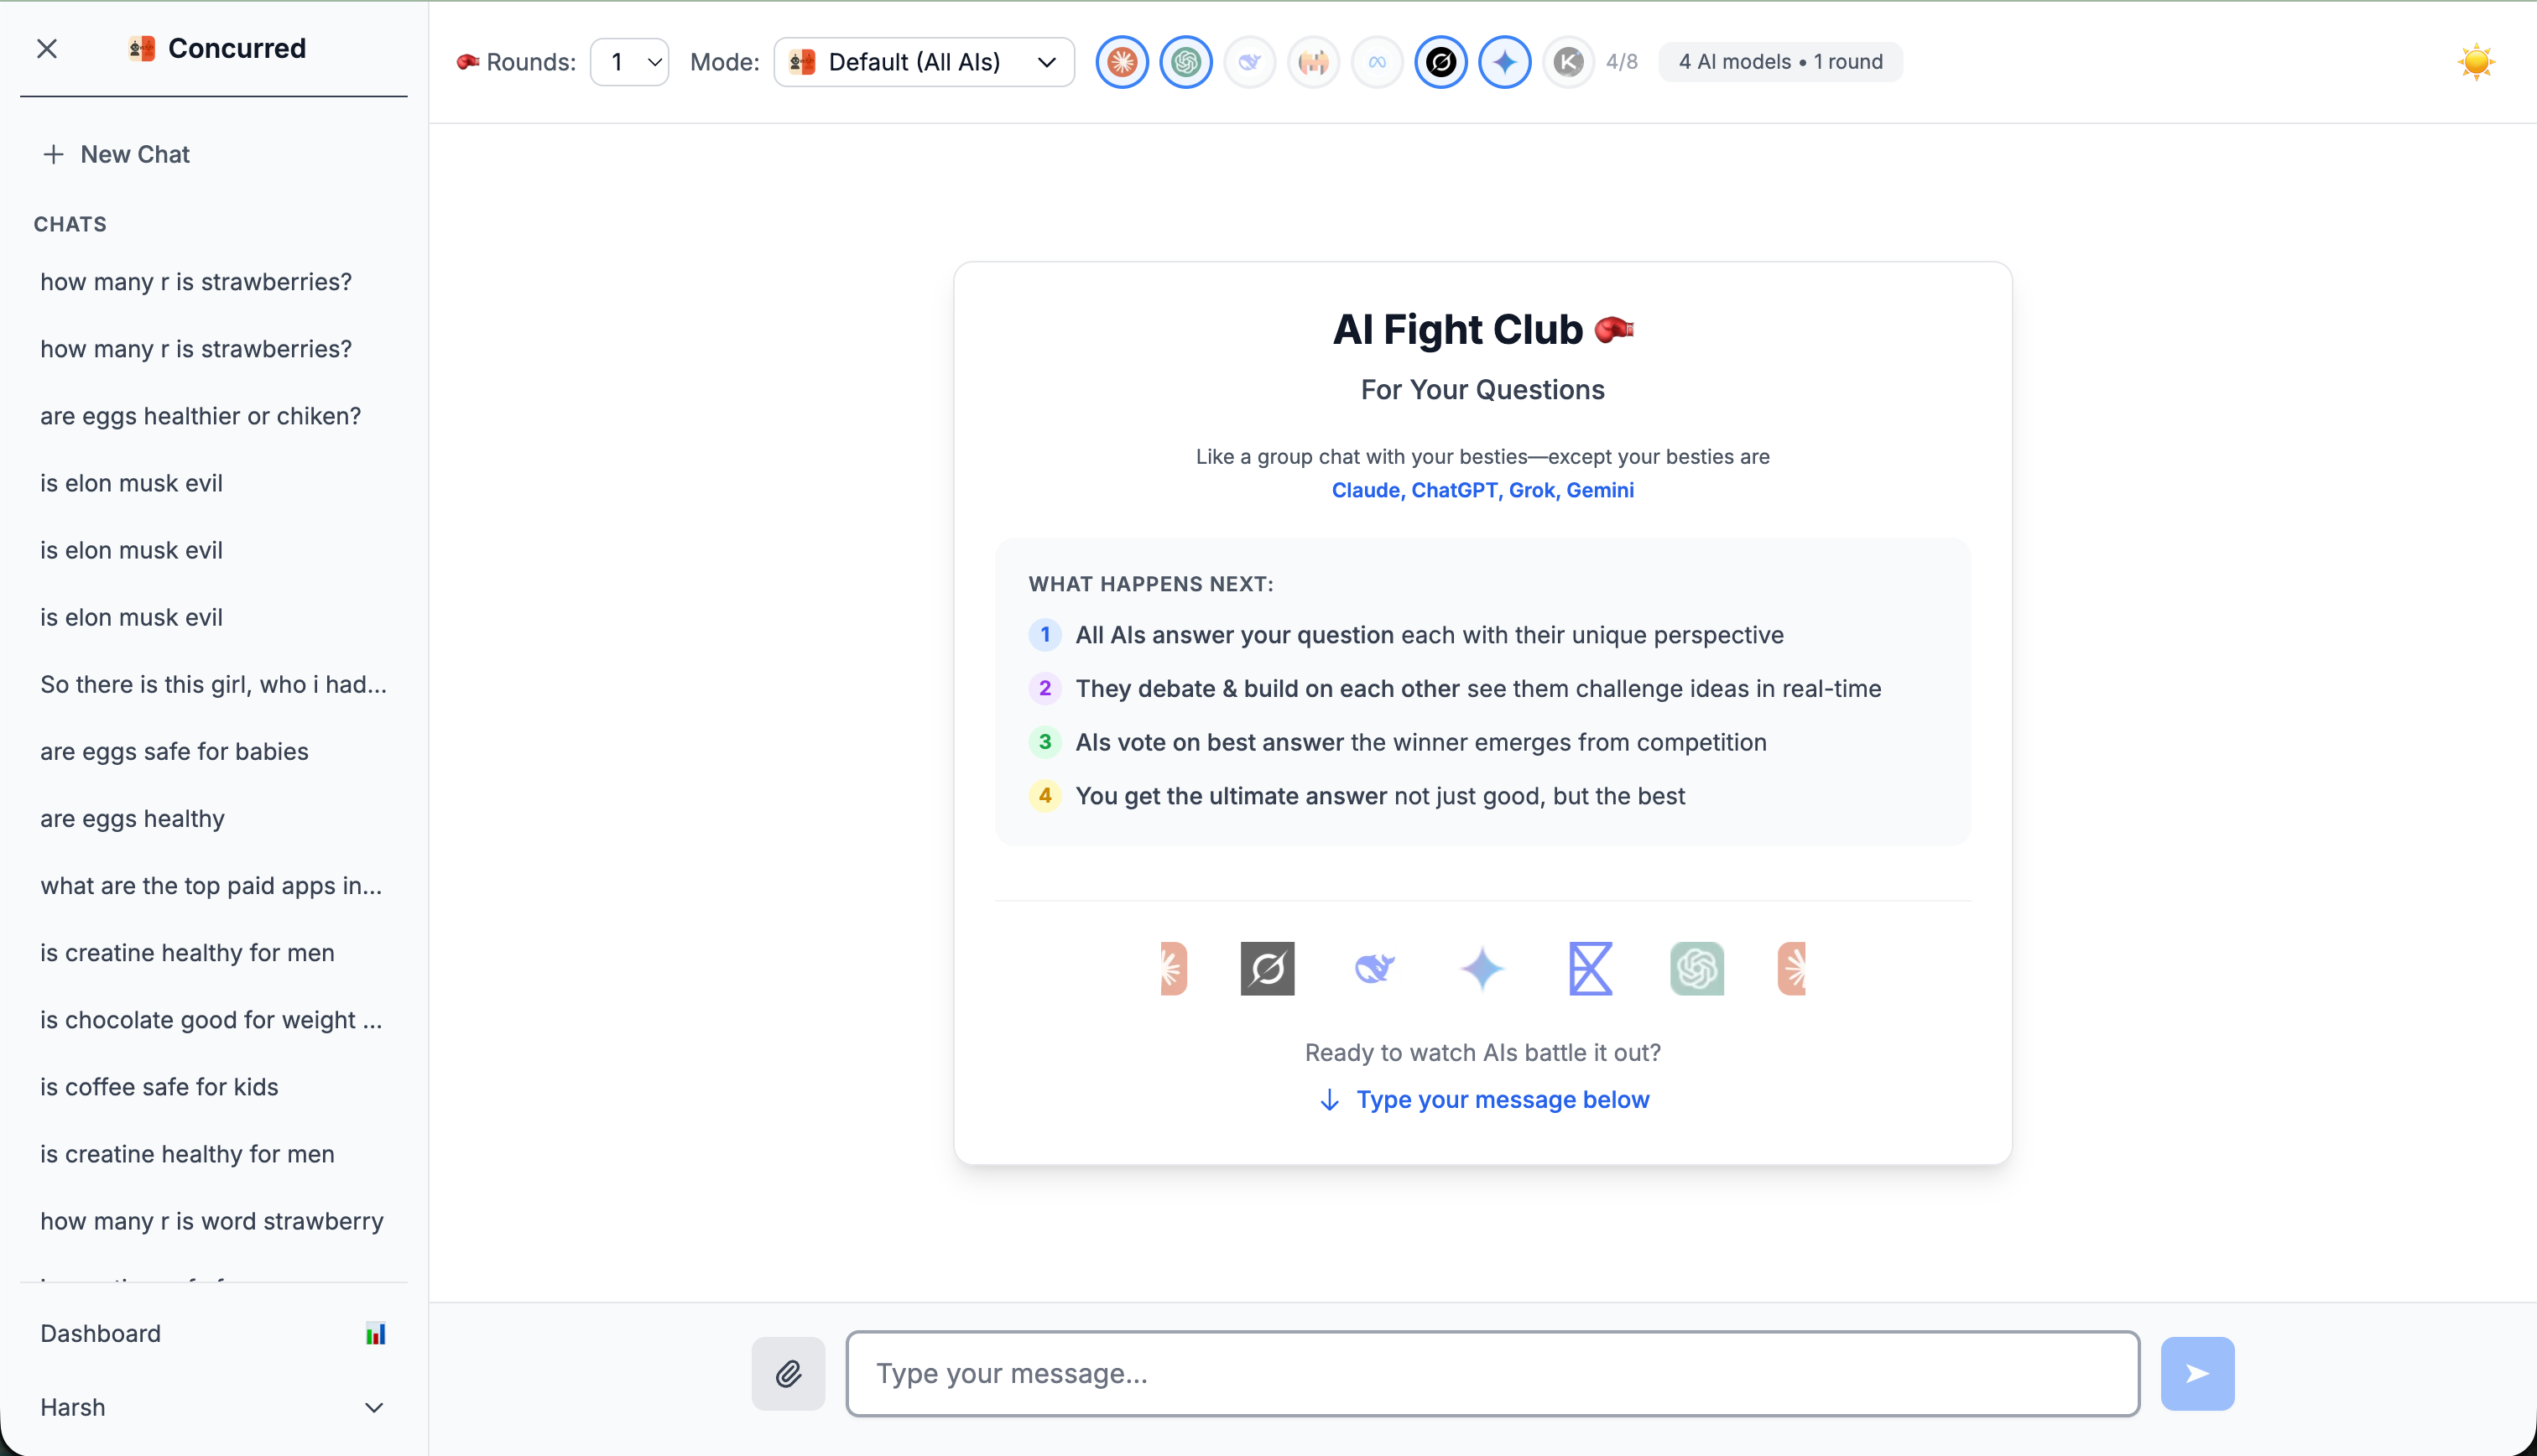Expand the Harsh user menu chevron
The image size is (2537, 1456).
374,1407
